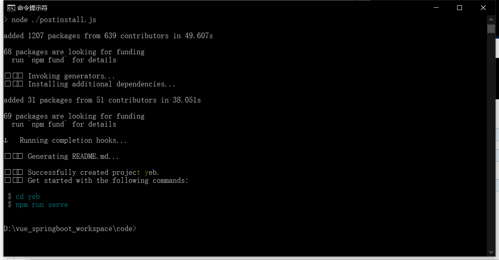Click the scrollbar down arrow
This screenshot has width=499, height=260.
(491, 252)
